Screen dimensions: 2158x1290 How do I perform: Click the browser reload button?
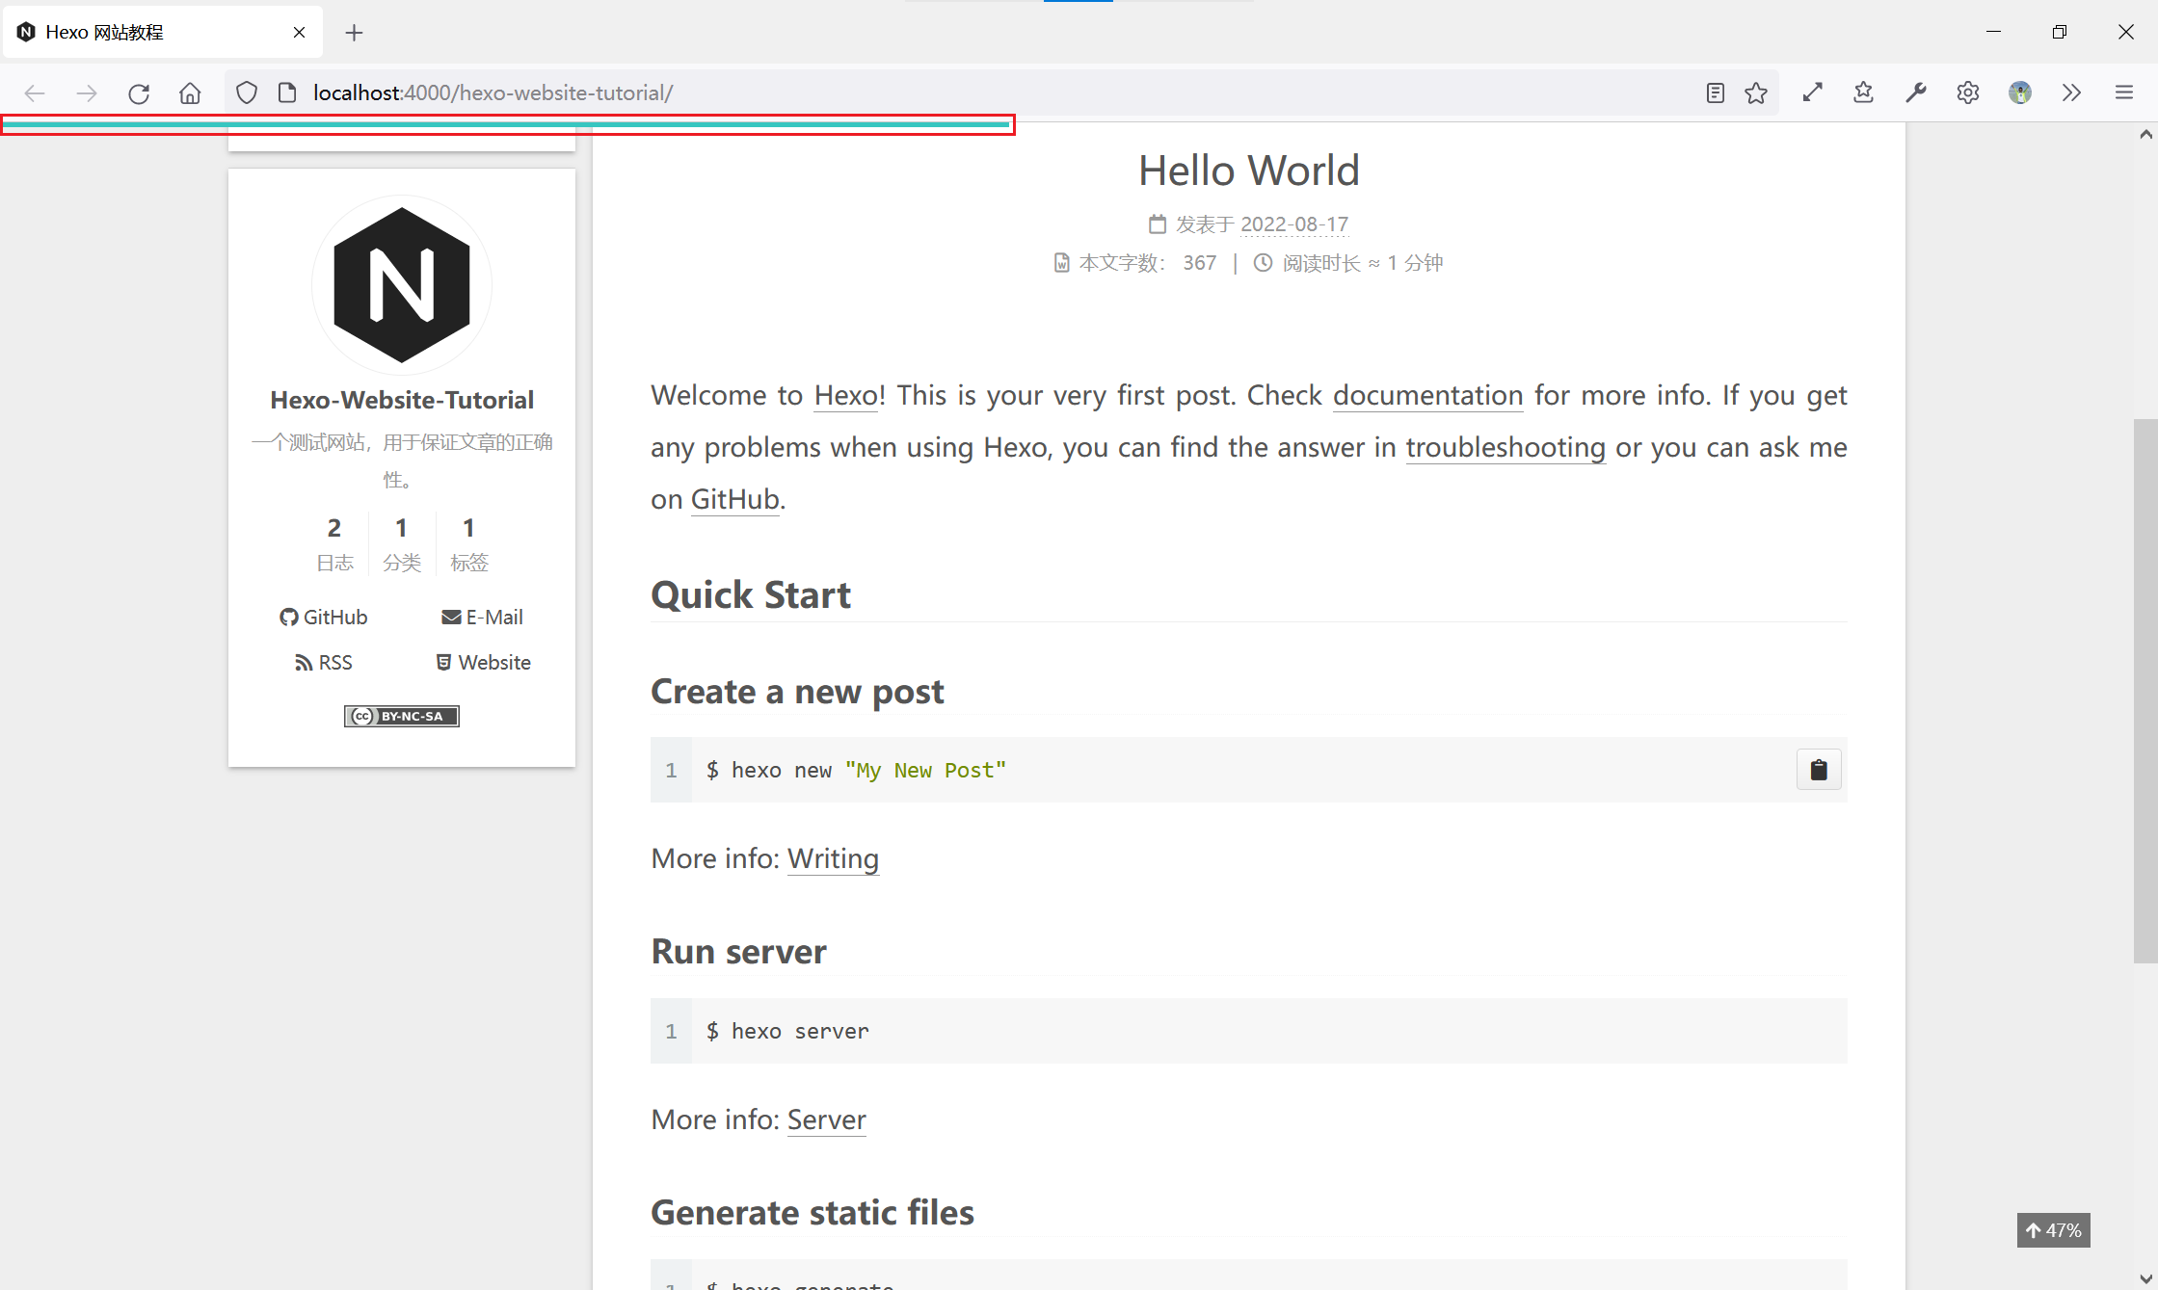[x=139, y=93]
